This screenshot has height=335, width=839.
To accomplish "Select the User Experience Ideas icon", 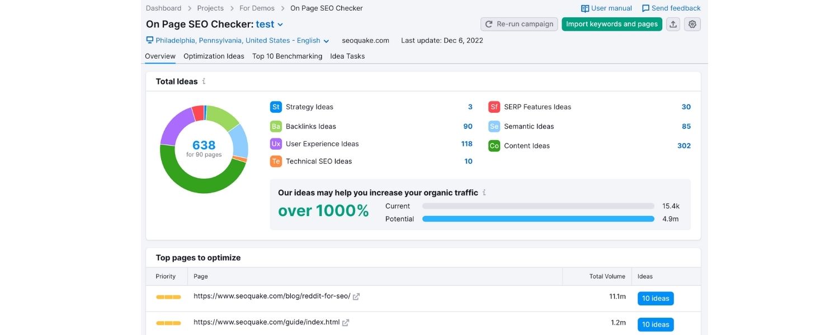I will (x=276, y=143).
